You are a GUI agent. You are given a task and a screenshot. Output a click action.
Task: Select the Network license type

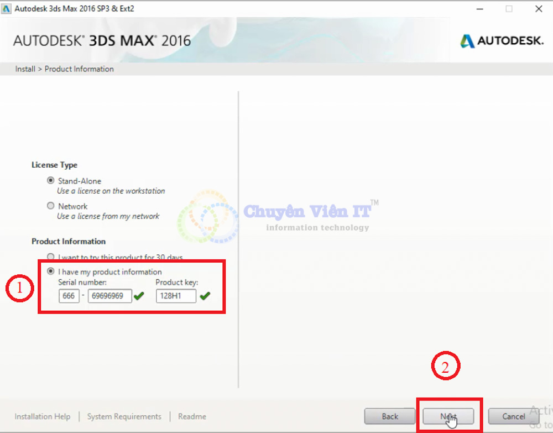pos(50,206)
